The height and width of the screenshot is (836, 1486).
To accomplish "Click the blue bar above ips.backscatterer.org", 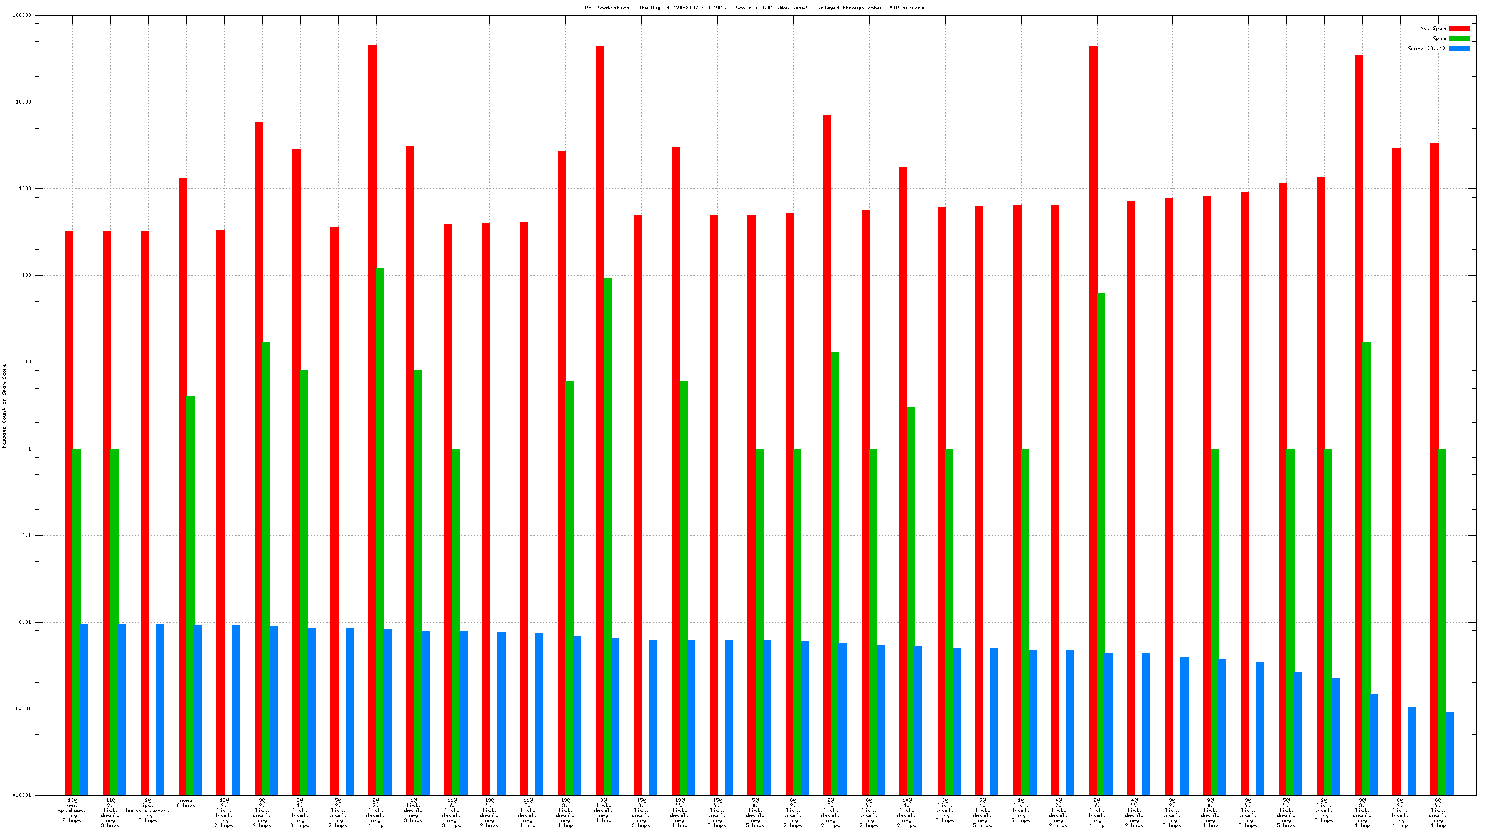I will (x=160, y=709).
